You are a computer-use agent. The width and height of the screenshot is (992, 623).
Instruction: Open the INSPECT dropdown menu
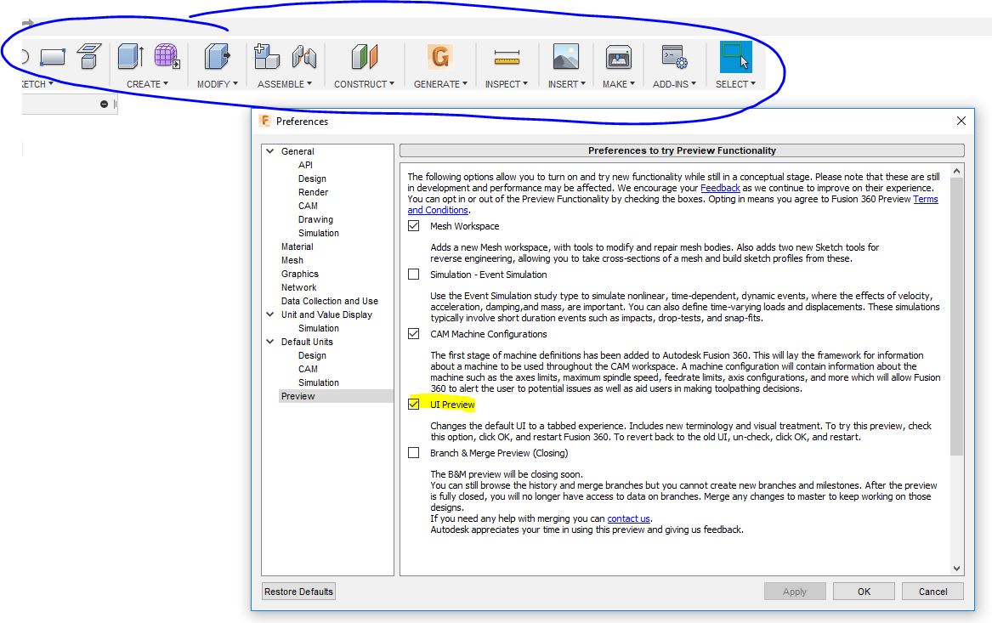[x=506, y=83]
